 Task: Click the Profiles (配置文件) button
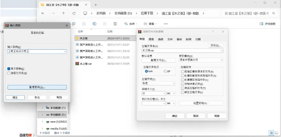159,60
